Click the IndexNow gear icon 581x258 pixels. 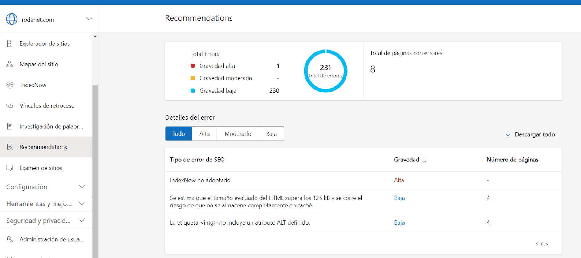(x=10, y=85)
